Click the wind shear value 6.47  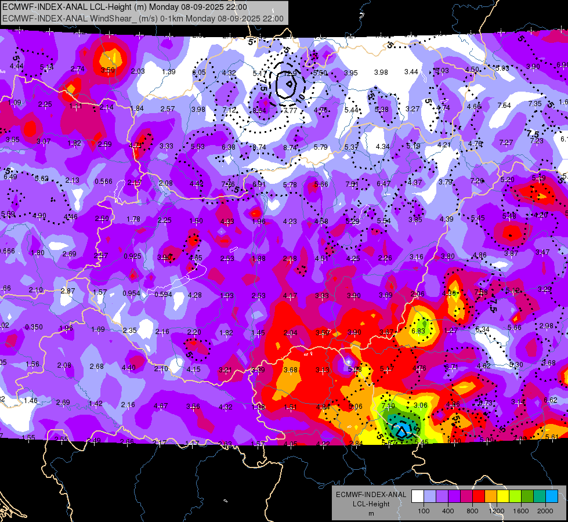pyautogui.click(x=384, y=184)
